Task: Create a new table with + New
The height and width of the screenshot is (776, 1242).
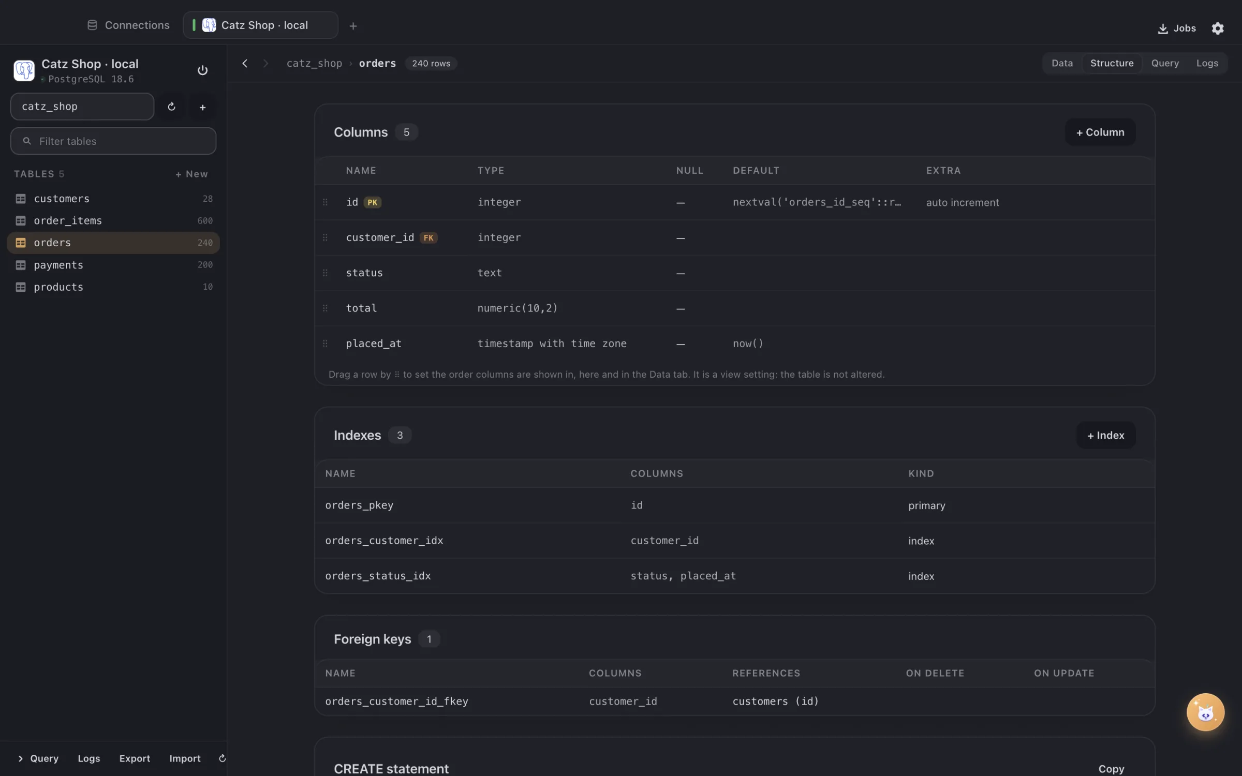Action: point(191,174)
